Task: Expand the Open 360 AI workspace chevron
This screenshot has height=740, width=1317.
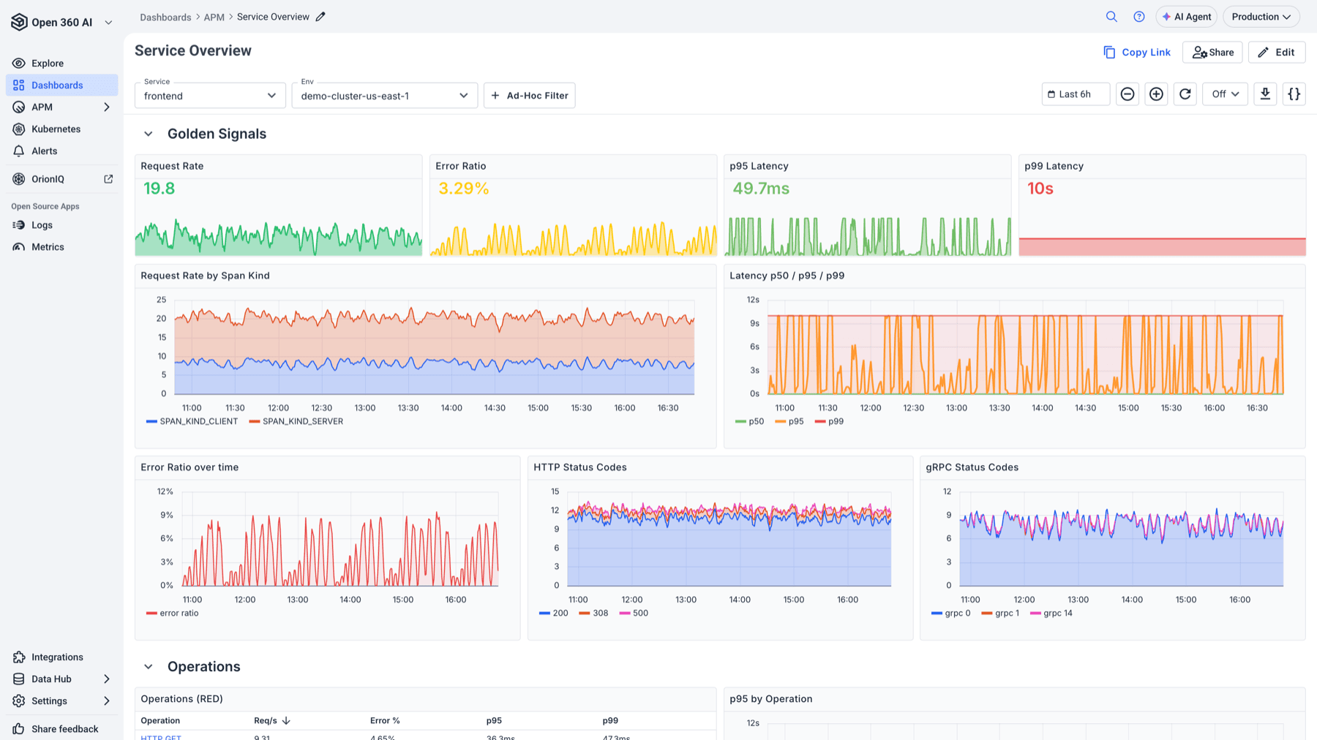Action: pyautogui.click(x=108, y=23)
